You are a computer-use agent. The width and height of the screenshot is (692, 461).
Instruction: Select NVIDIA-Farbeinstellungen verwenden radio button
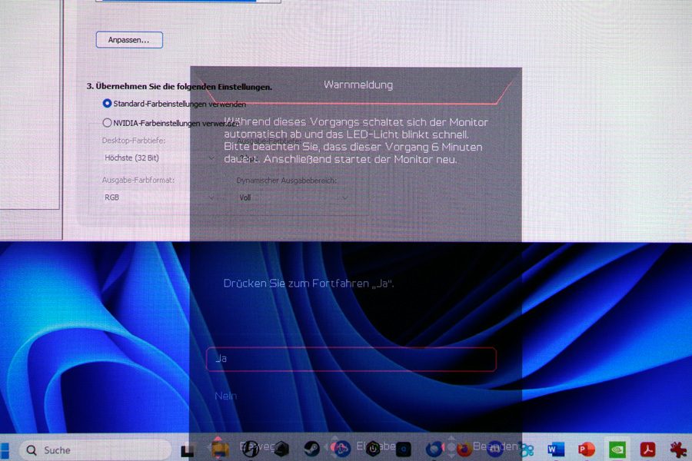click(x=107, y=122)
